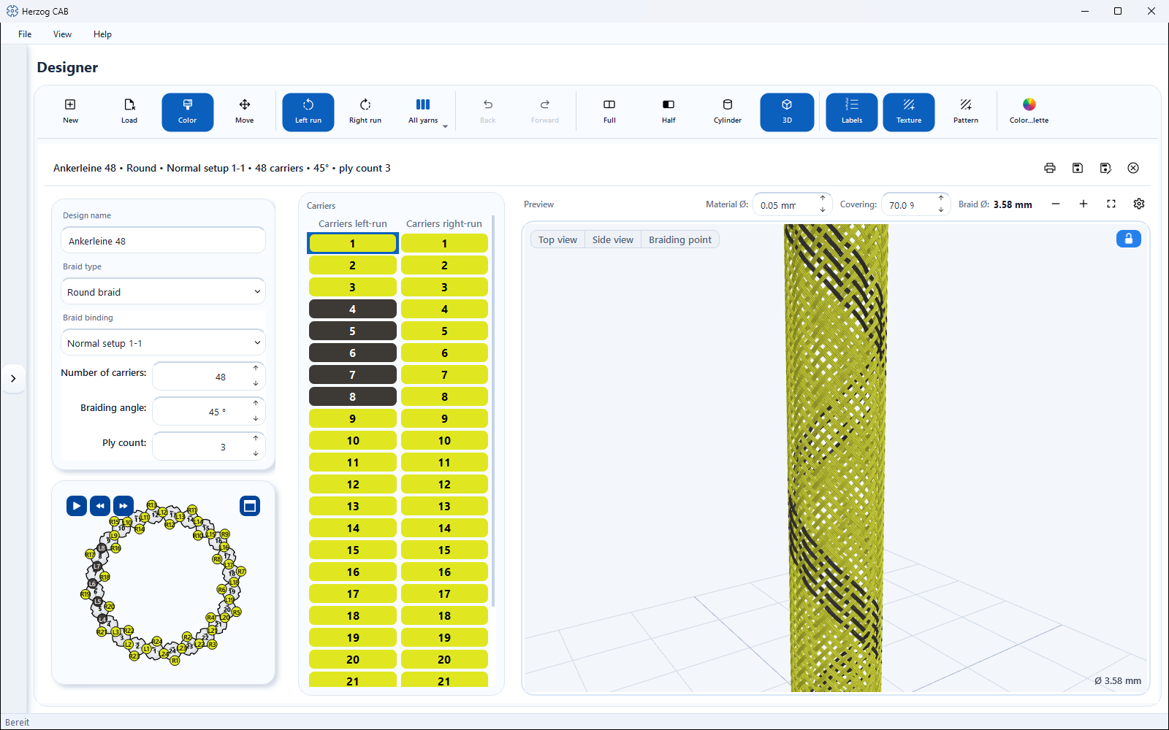Switch to Top view tab
This screenshot has height=730, width=1169.
pyautogui.click(x=557, y=239)
